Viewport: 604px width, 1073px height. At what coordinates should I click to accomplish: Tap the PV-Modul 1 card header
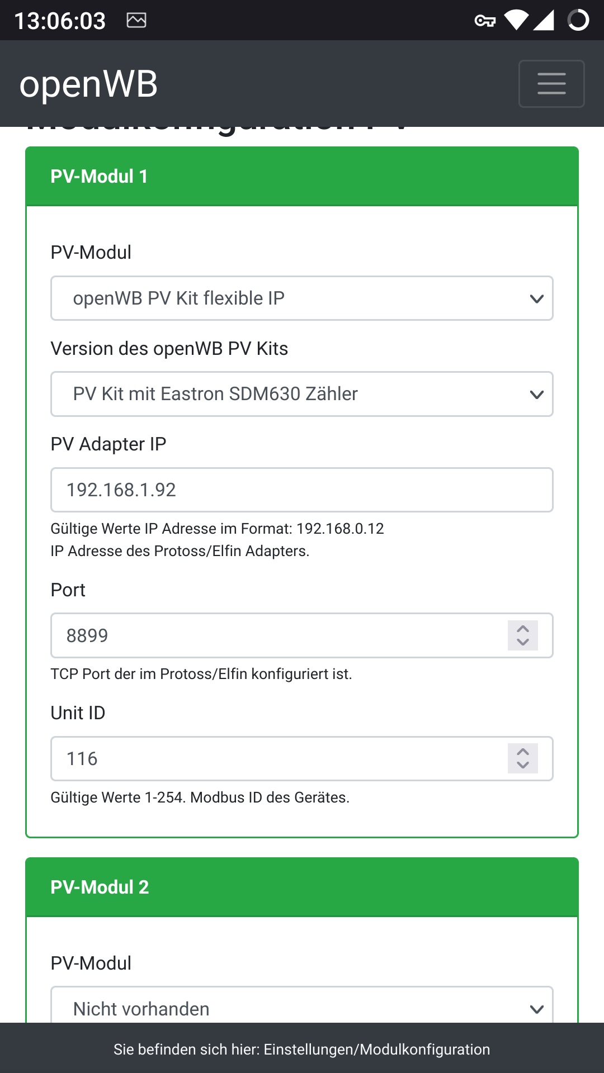click(x=302, y=177)
